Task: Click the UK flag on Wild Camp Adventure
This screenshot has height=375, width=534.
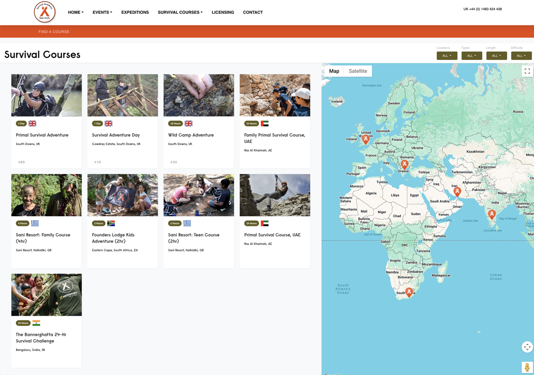Action: click(189, 124)
